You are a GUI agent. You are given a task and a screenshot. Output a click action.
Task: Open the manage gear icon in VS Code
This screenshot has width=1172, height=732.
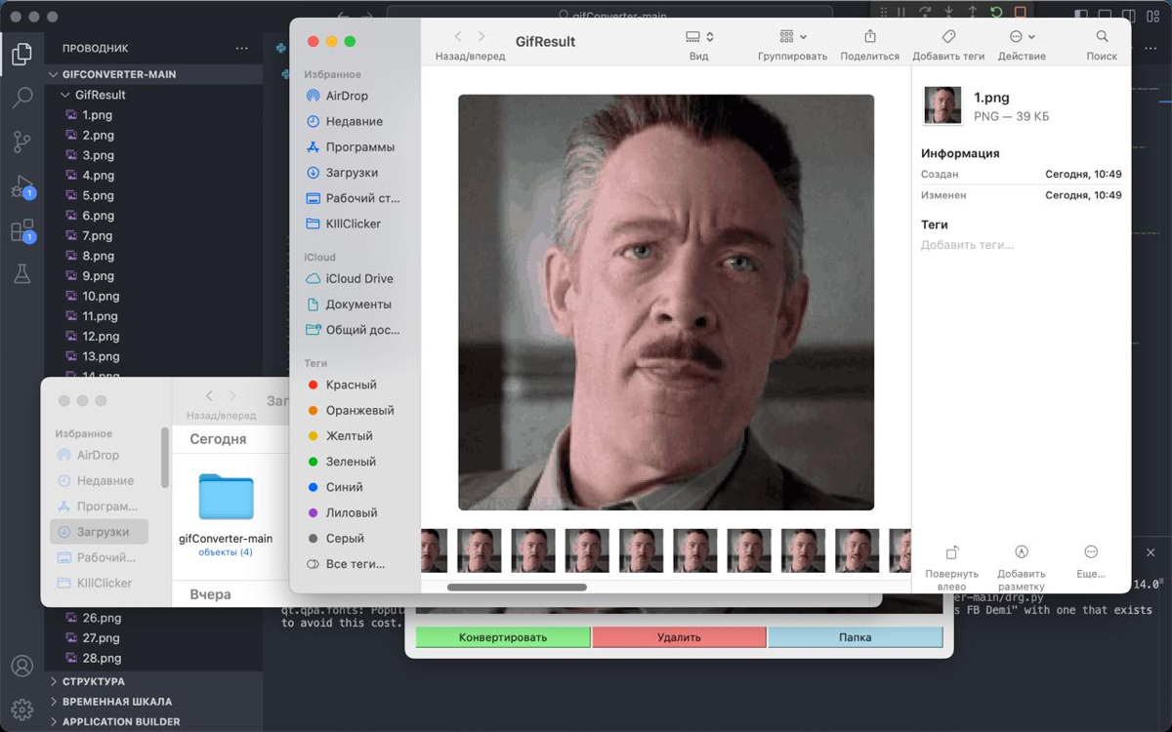coord(21,709)
